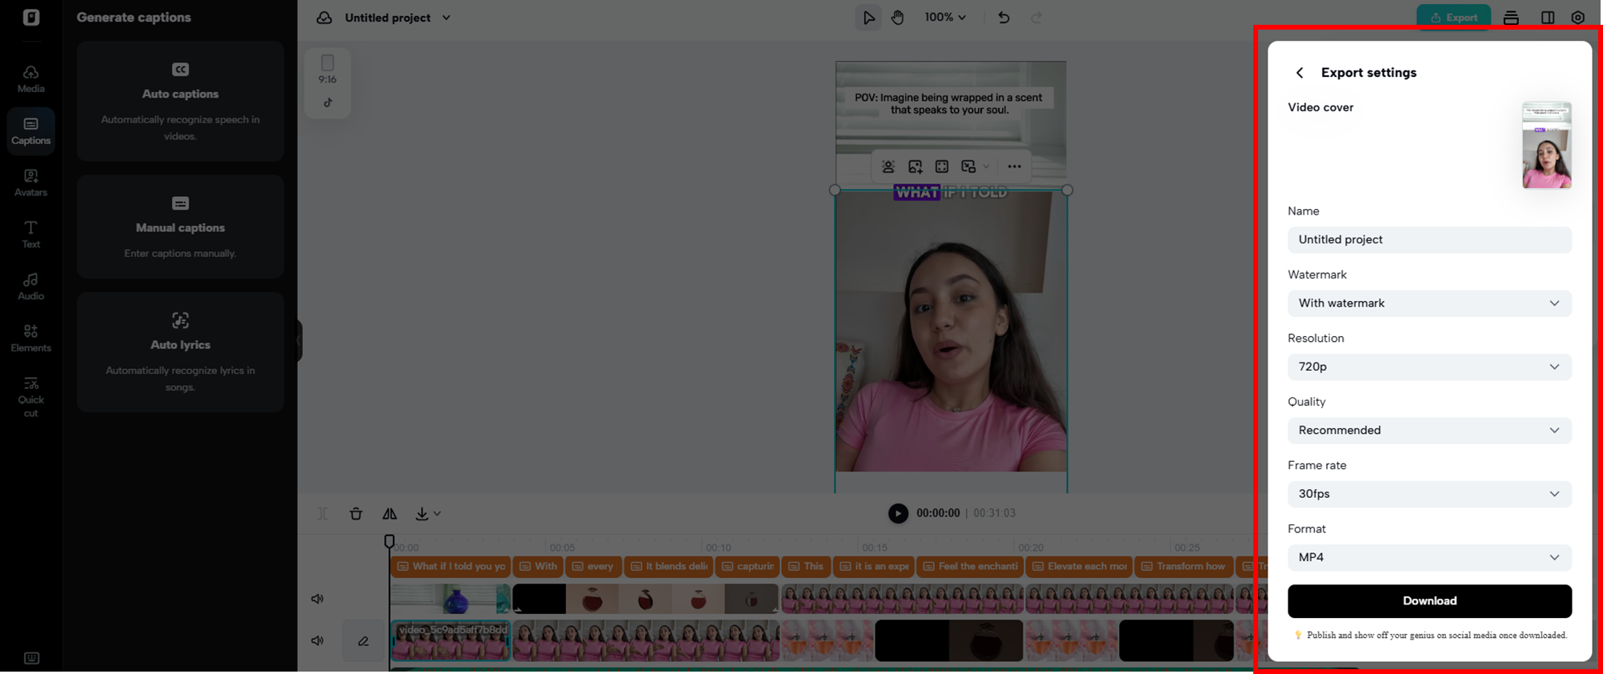
Task: Select the 'Feel the enchanti' caption clip
Action: pyautogui.click(x=969, y=566)
